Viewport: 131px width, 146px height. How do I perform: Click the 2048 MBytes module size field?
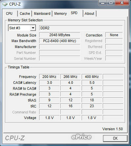tap(60, 35)
